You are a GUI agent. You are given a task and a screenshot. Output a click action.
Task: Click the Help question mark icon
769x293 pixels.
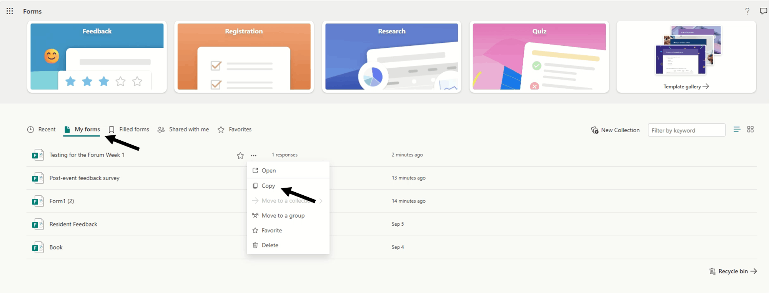pos(747,11)
